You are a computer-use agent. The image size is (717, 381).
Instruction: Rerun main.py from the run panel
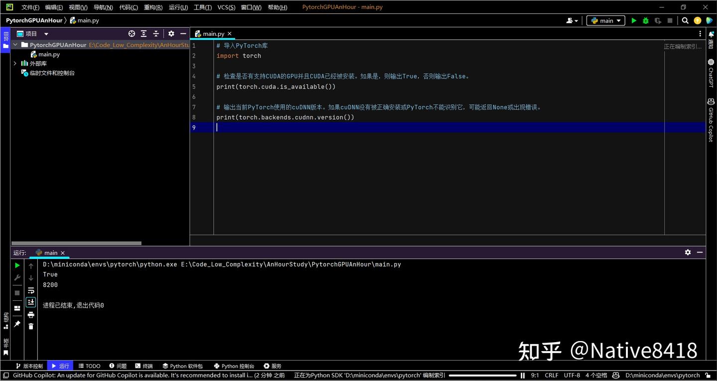[x=17, y=265]
